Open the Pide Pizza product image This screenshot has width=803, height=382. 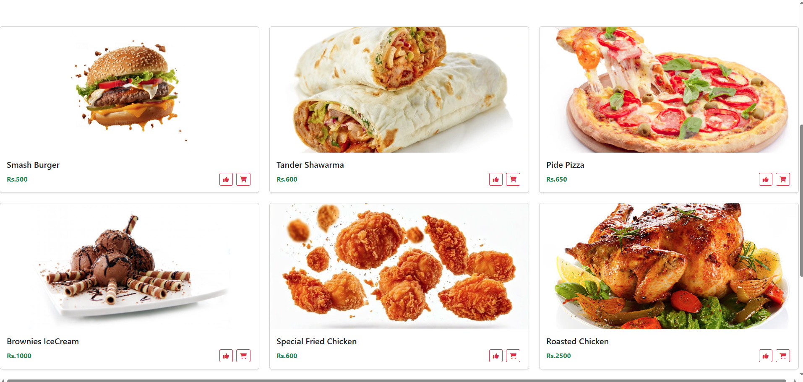(669, 90)
